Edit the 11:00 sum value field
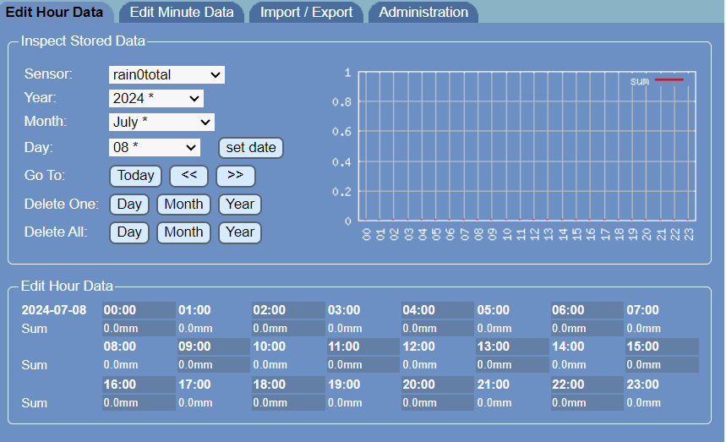Image resolution: width=726 pixels, height=442 pixels. tap(363, 365)
